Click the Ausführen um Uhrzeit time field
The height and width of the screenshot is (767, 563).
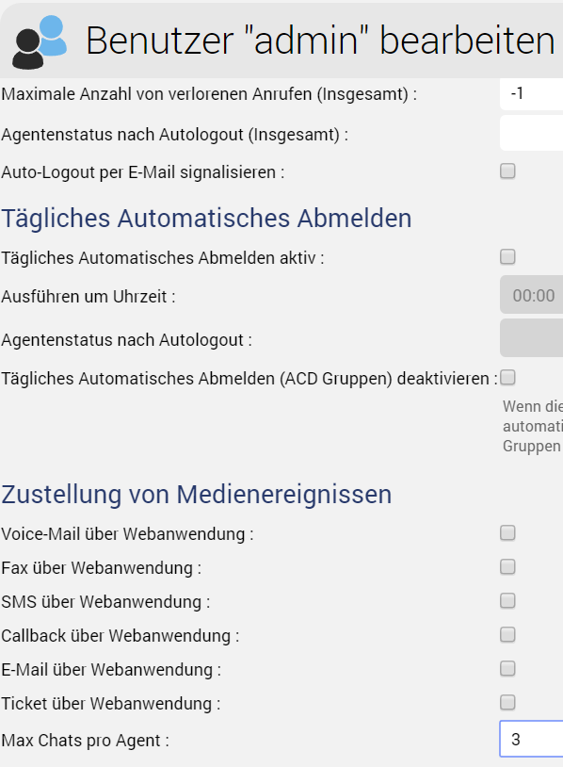coord(531,295)
